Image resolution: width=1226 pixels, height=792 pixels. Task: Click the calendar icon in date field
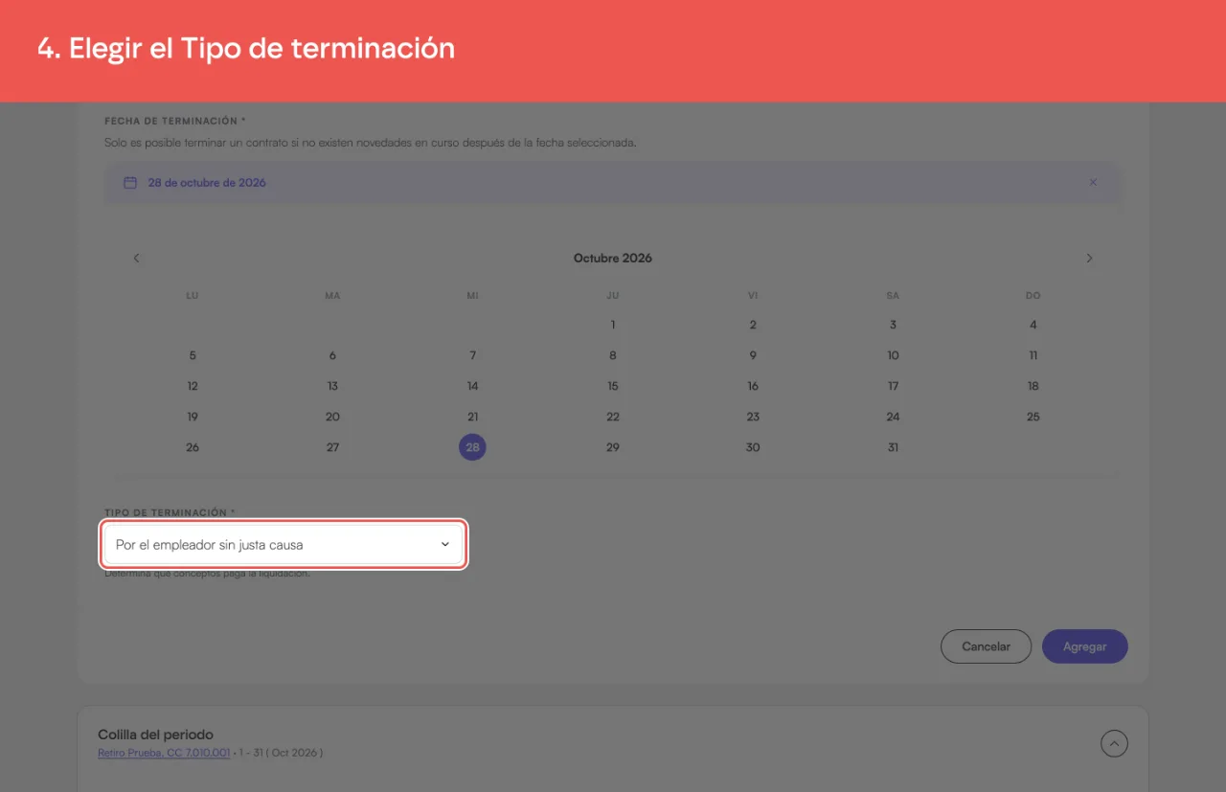click(130, 183)
